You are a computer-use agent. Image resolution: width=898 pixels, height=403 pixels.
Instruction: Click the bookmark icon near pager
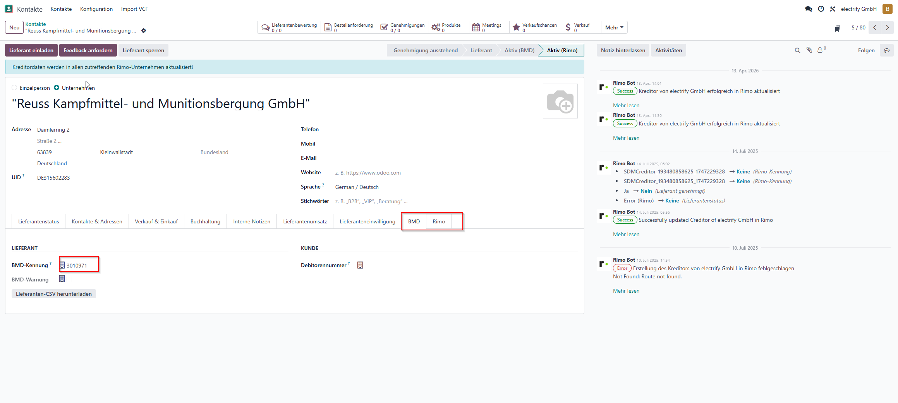[x=837, y=28]
